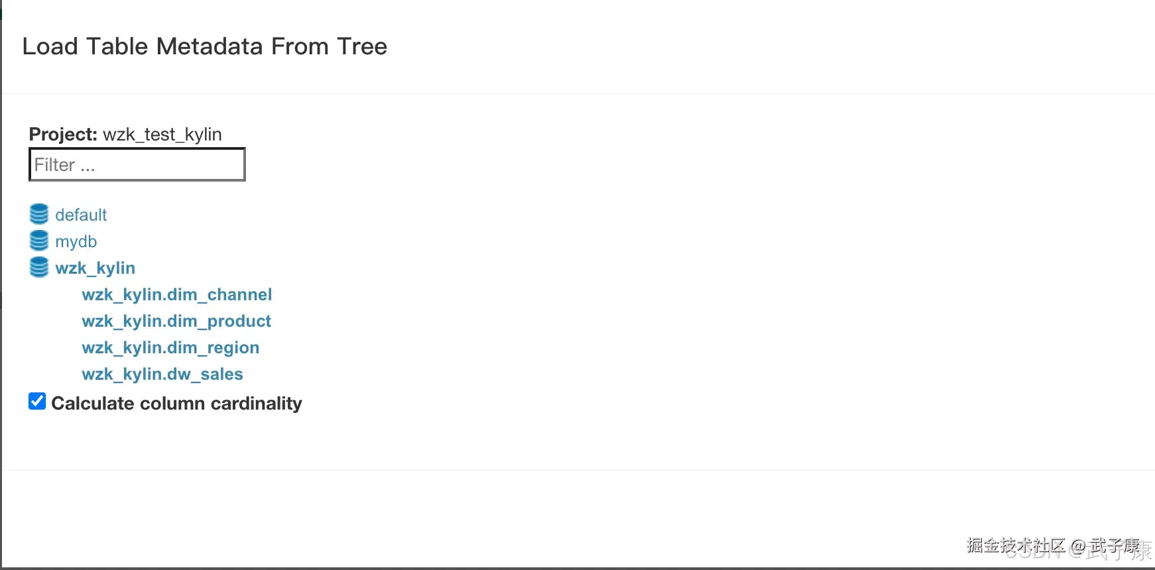
Task: Collapse the wzk_kylin database node
Action: point(95,268)
